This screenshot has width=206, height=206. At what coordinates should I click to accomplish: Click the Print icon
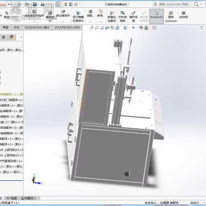pos(42,4)
